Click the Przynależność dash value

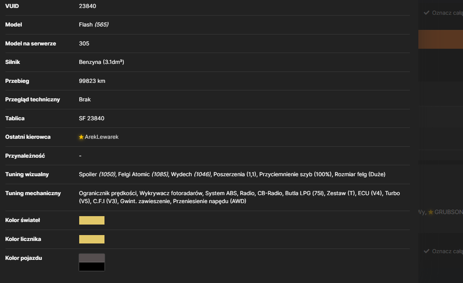point(80,156)
